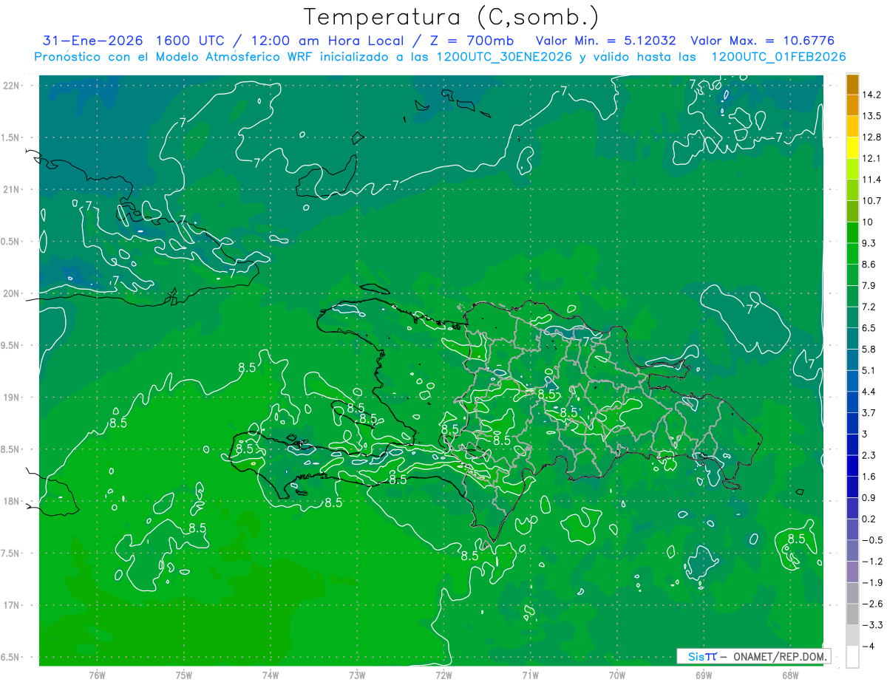Click the longitude label "72W"
This screenshot has height=685, width=887.
443,675
